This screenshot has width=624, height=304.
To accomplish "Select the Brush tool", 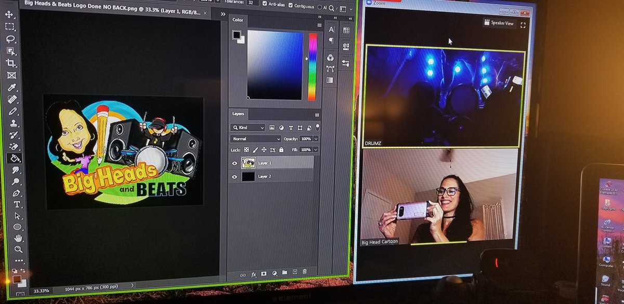I will tap(13, 111).
